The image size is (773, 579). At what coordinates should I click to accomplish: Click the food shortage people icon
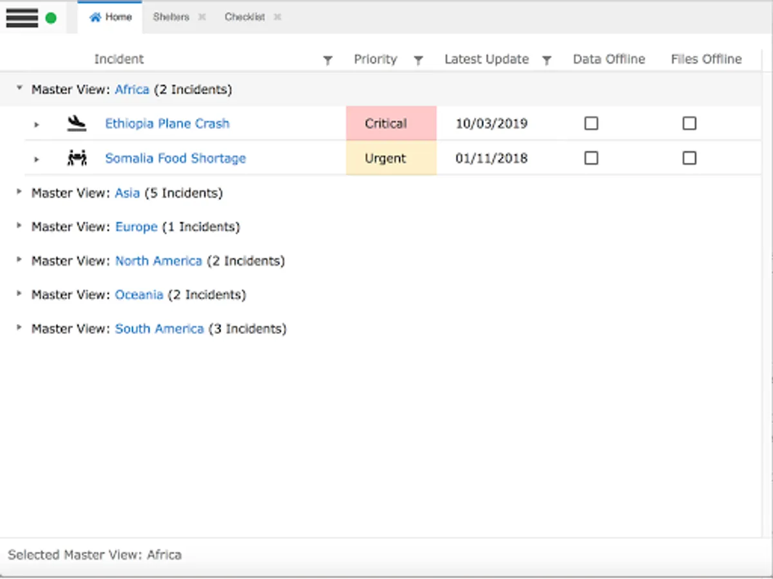click(x=77, y=158)
